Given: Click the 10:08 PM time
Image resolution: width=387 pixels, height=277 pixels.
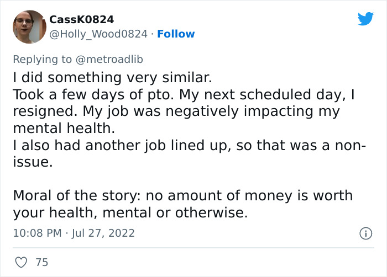Looking at the screenshot, I should [37, 233].
